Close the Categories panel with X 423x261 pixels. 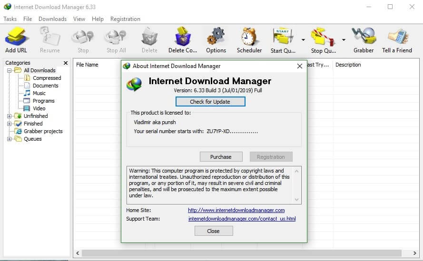click(66, 63)
